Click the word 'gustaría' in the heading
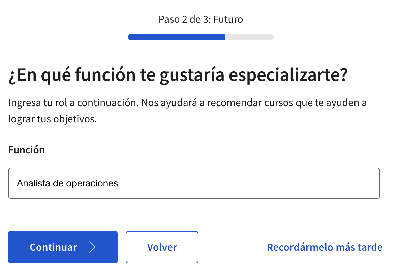 191,76
